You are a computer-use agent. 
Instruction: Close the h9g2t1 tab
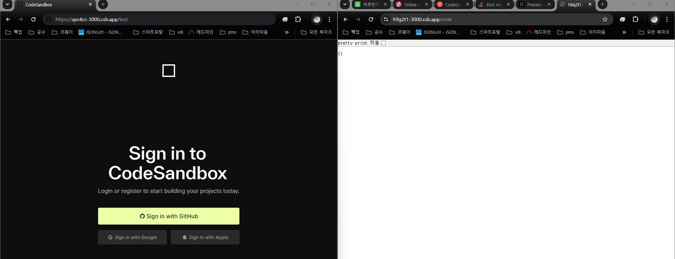(x=590, y=4)
